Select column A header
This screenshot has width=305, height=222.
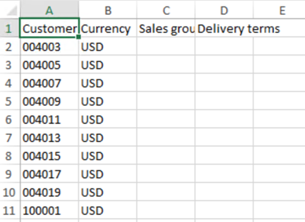coord(49,10)
